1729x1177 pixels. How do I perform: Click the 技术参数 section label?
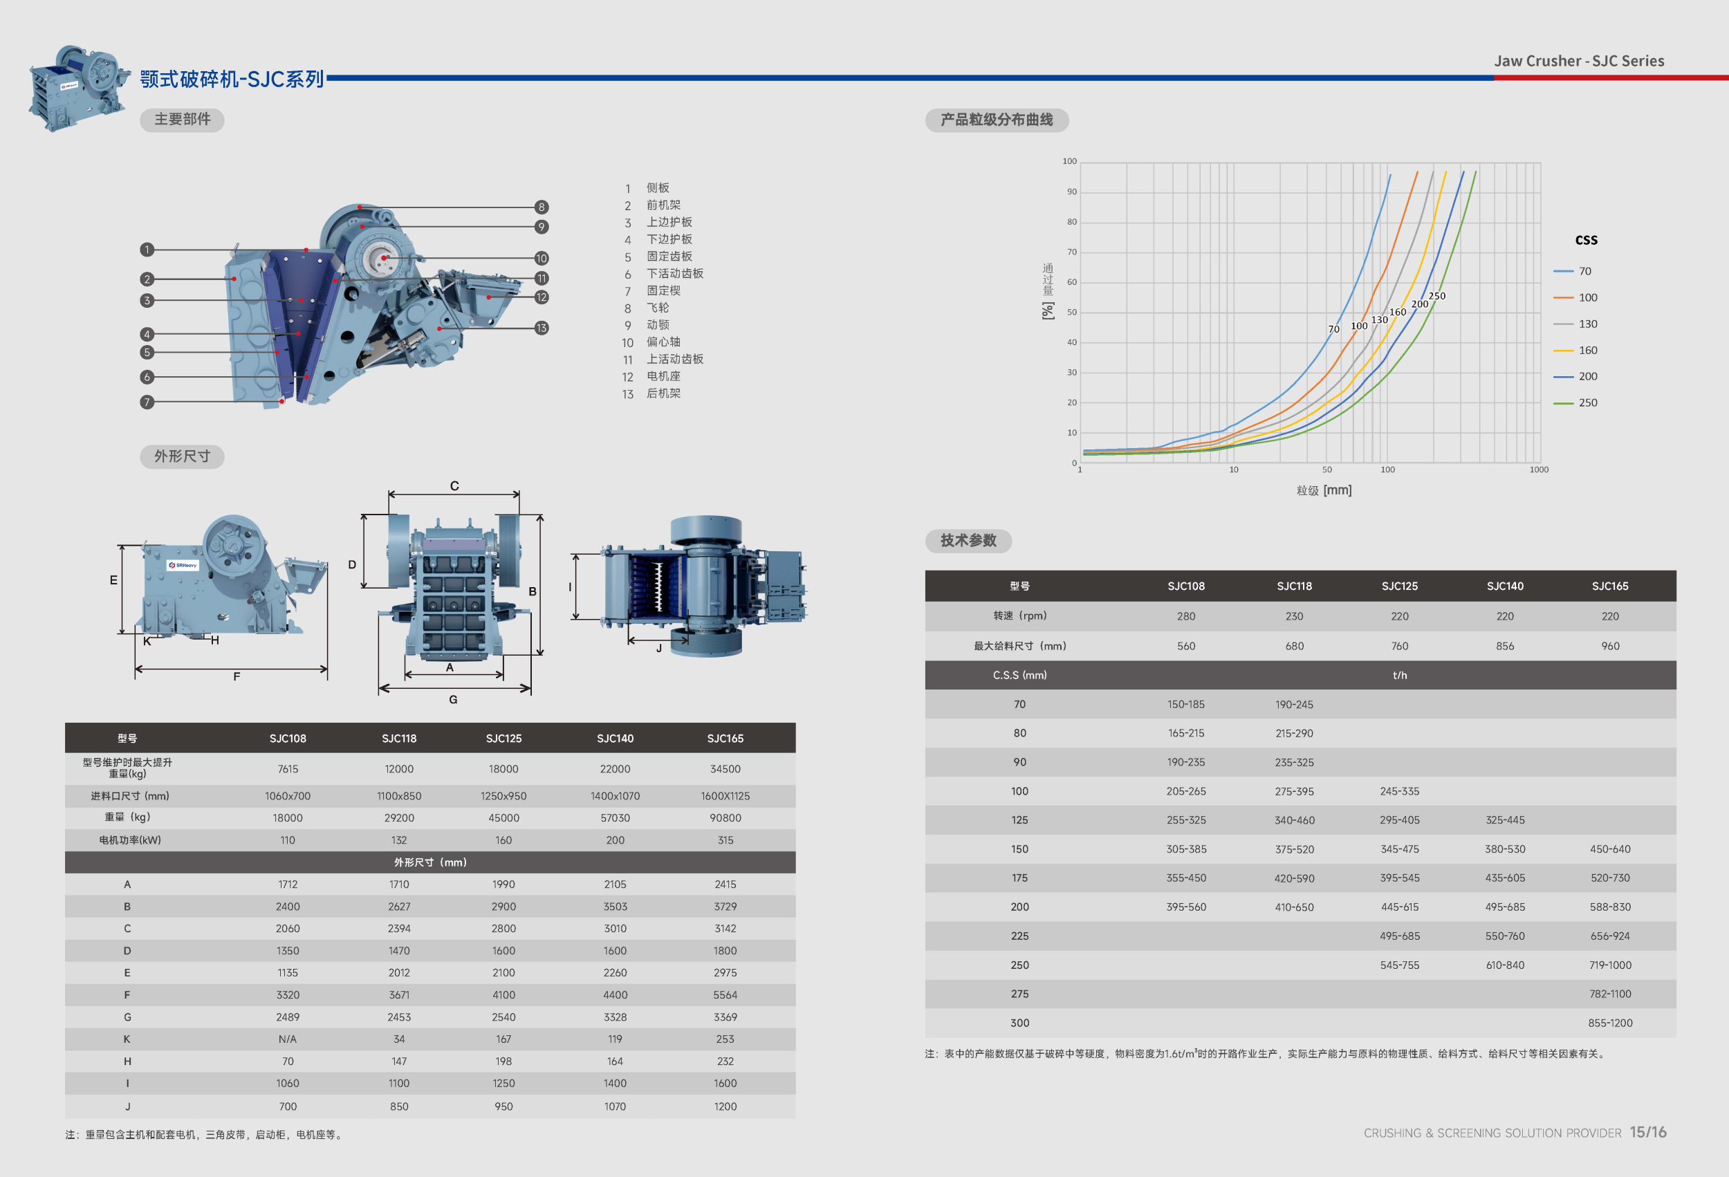pos(968,540)
